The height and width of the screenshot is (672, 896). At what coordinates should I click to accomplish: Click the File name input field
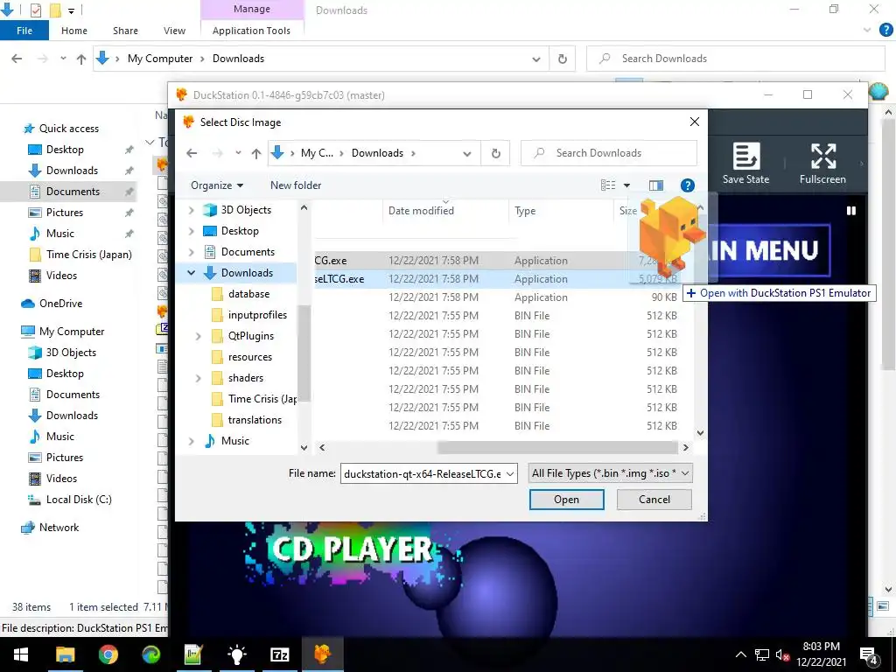click(x=423, y=473)
